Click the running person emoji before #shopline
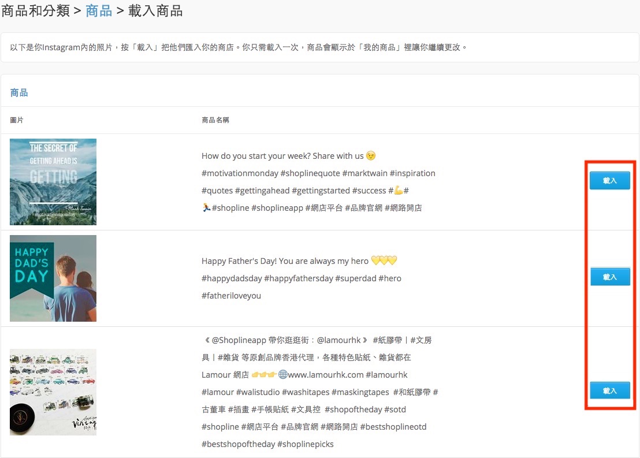 [207, 207]
